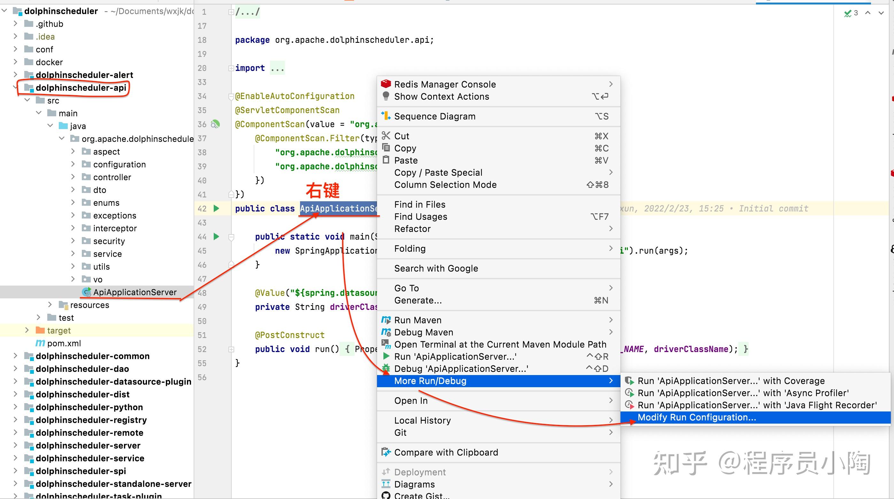This screenshot has height=499, width=894.
Task: Click the Redis Manager Console icon
Action: pos(386,84)
